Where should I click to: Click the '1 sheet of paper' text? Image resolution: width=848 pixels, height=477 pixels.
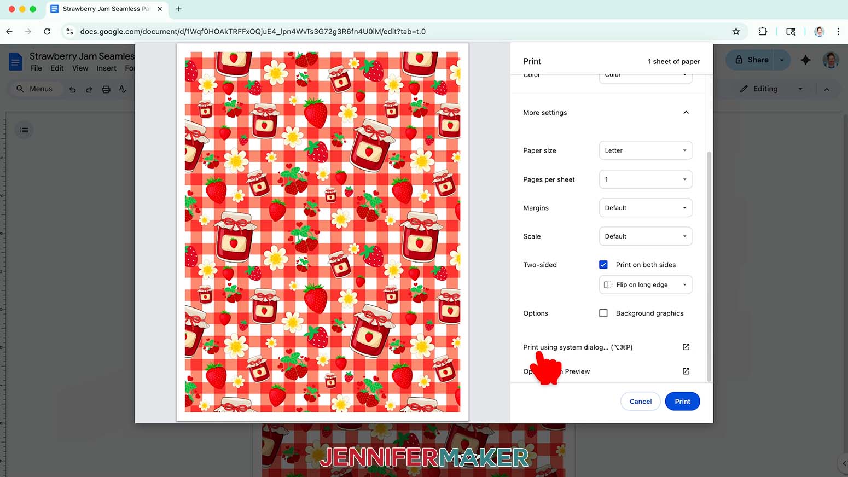[x=673, y=61]
